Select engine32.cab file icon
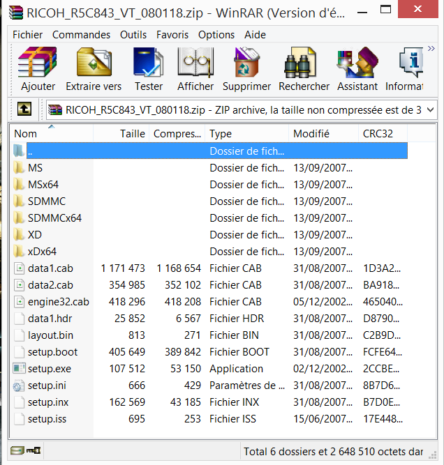The image size is (444, 465). [20, 302]
